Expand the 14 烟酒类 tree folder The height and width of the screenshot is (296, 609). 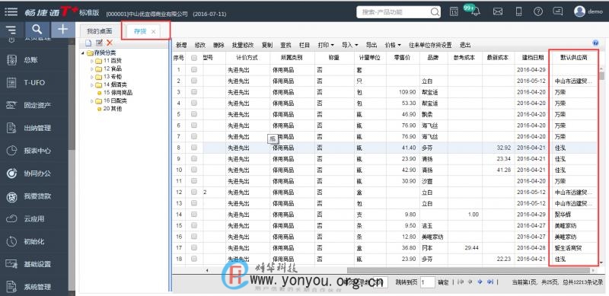click(x=92, y=84)
